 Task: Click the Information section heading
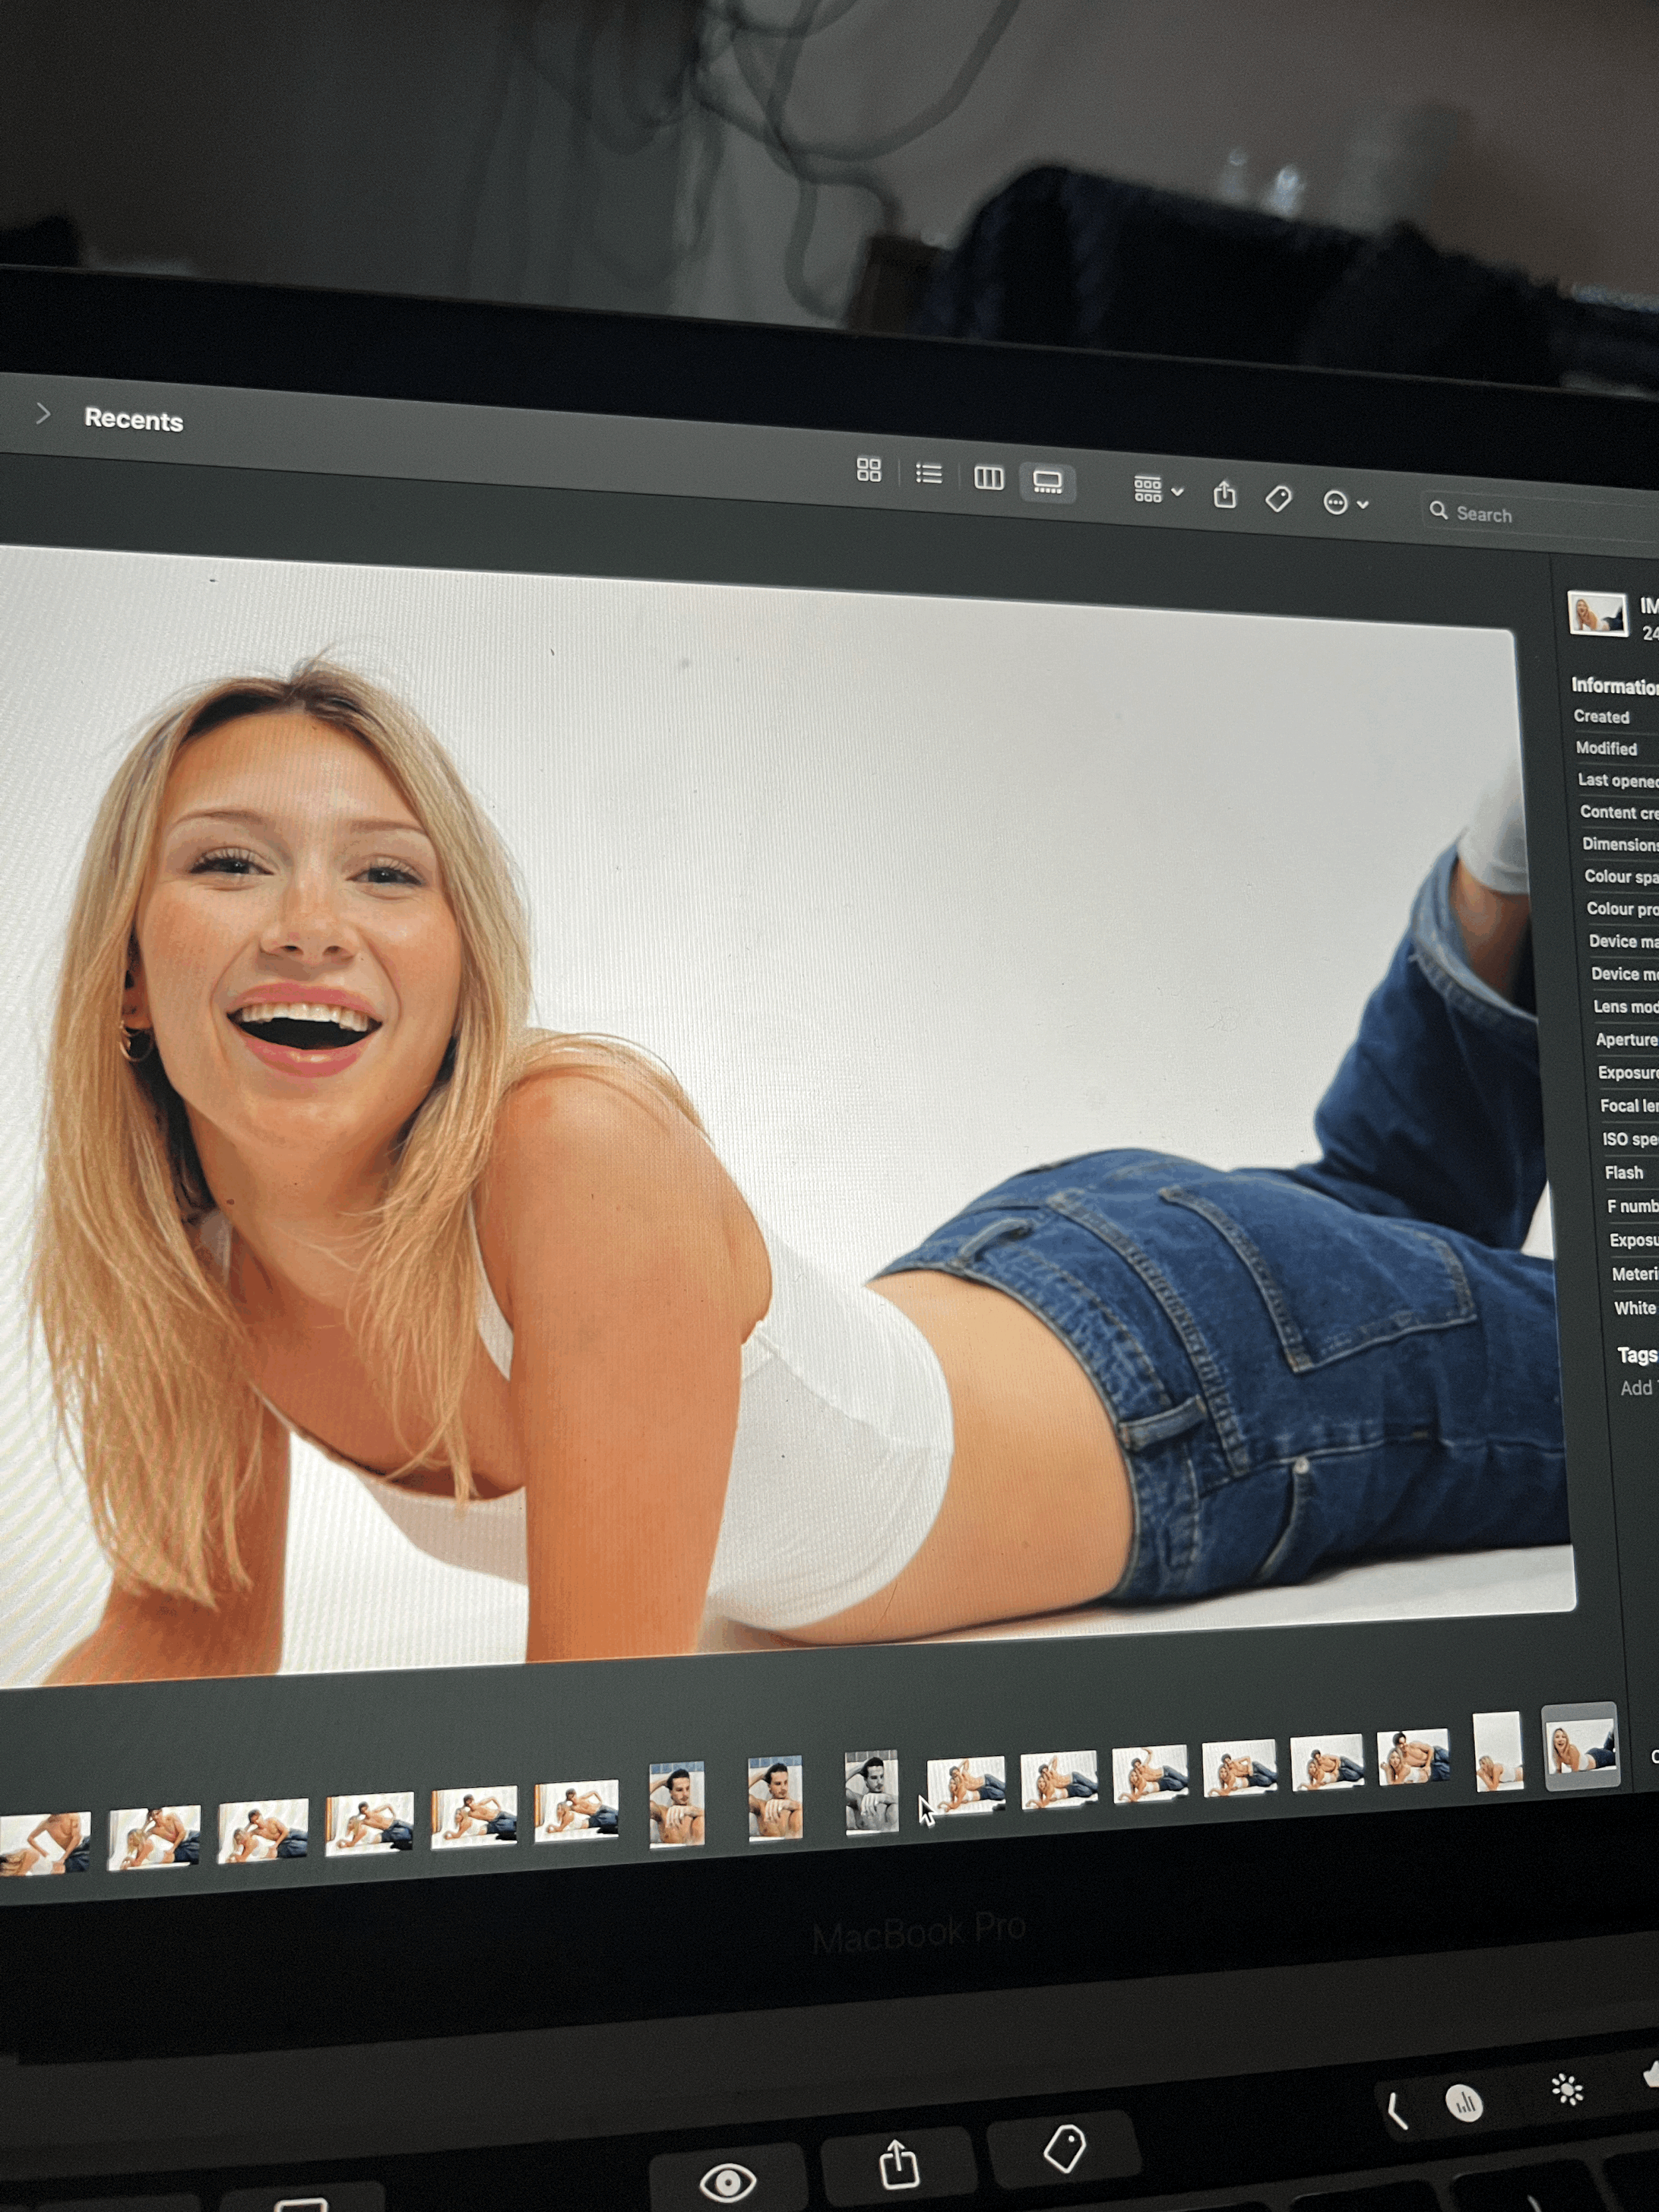1614,685
